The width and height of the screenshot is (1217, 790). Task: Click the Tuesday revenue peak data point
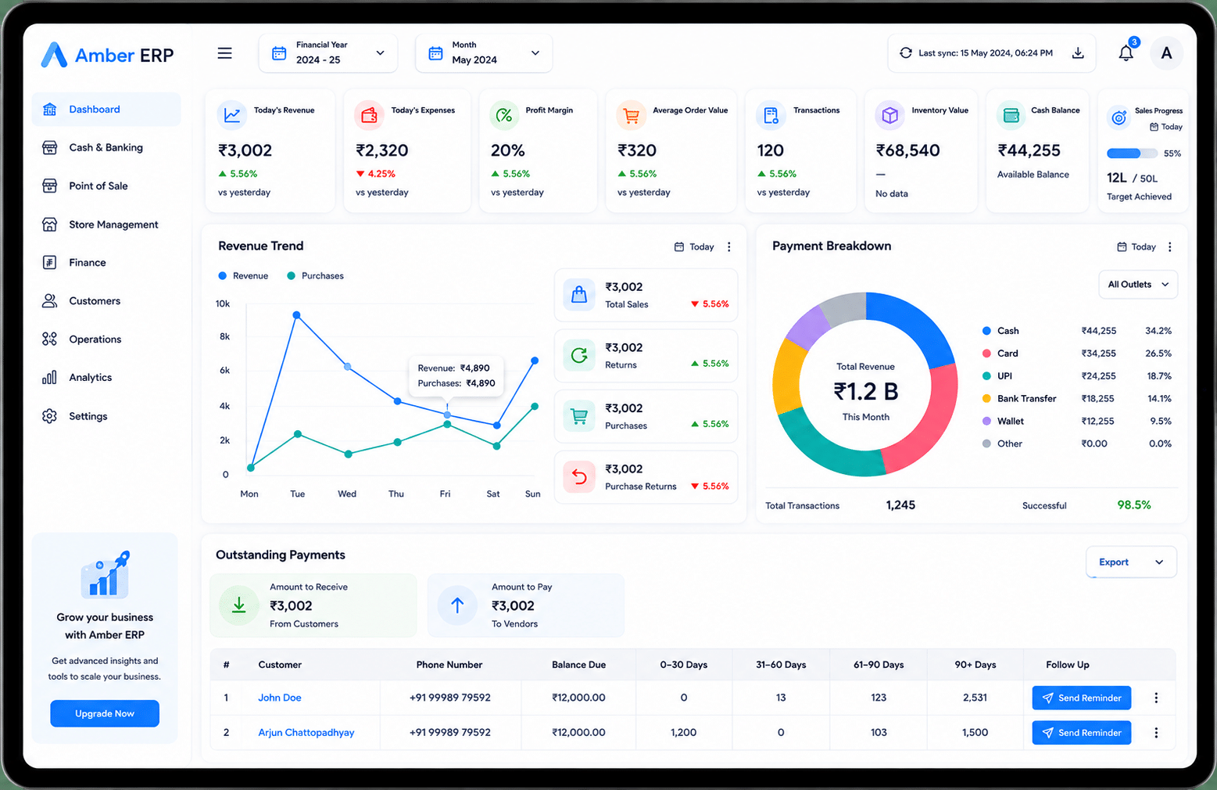pos(297,315)
